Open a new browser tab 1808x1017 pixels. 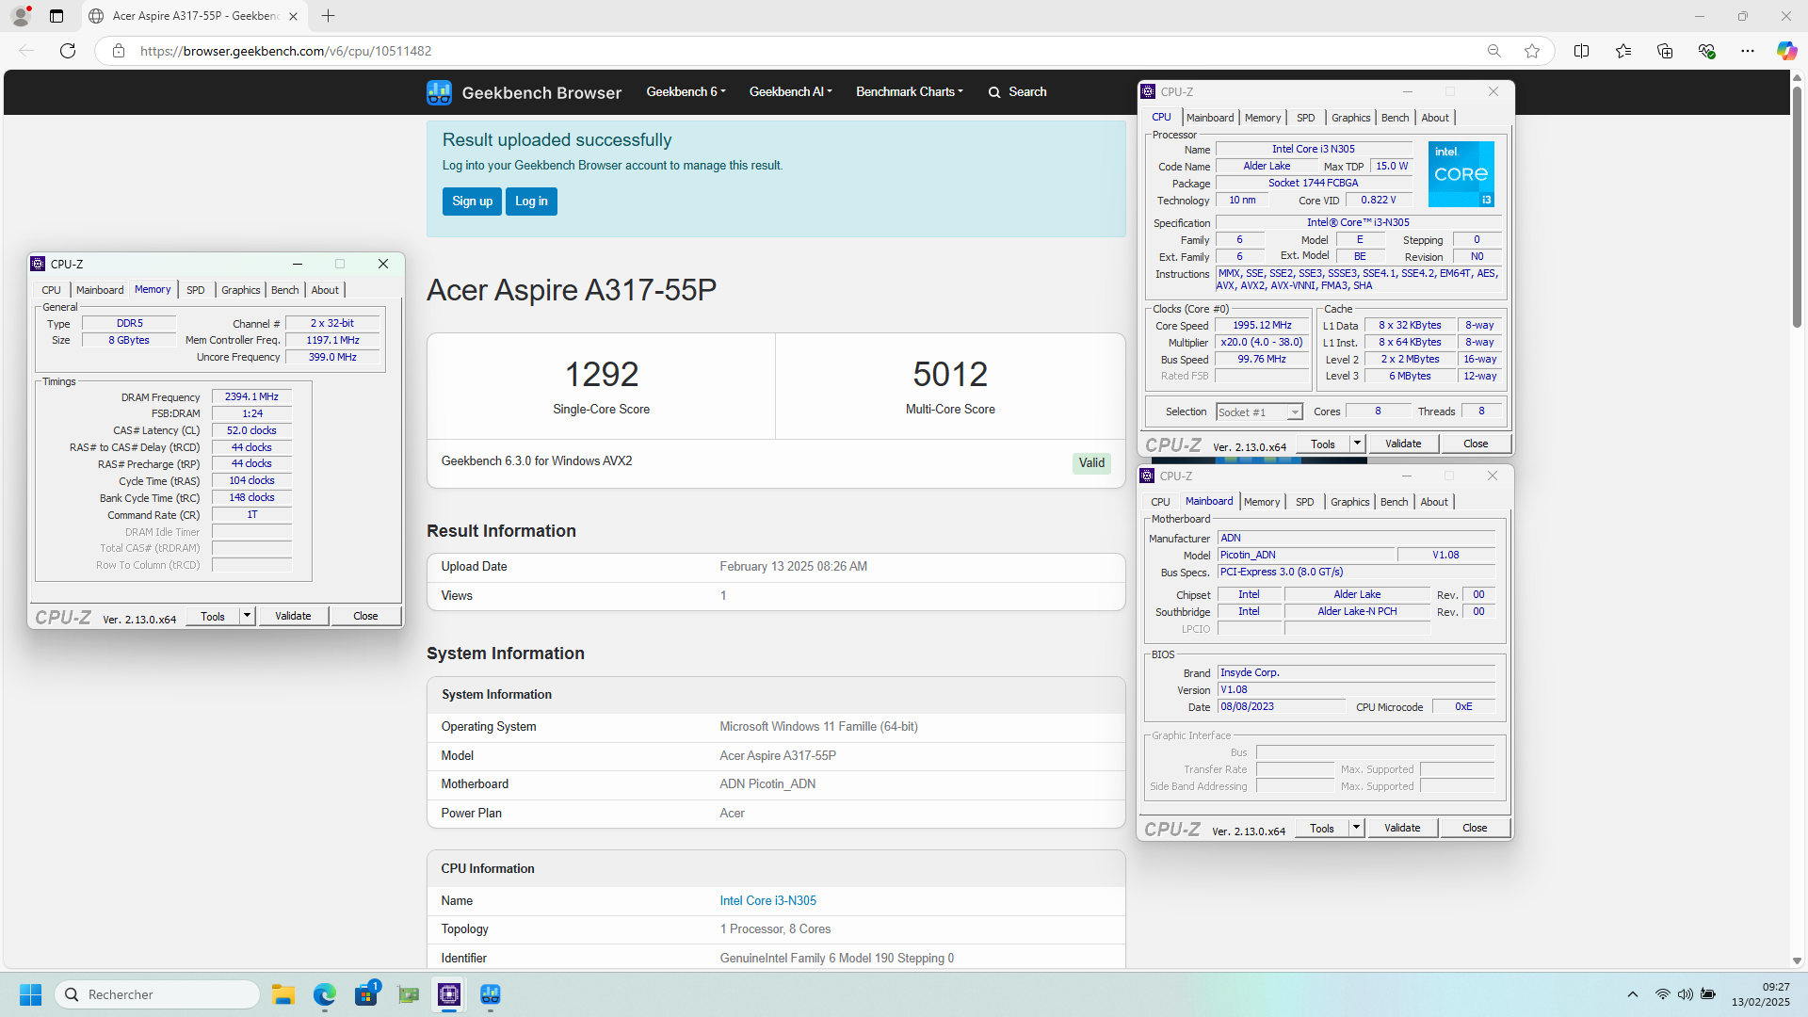[328, 16]
